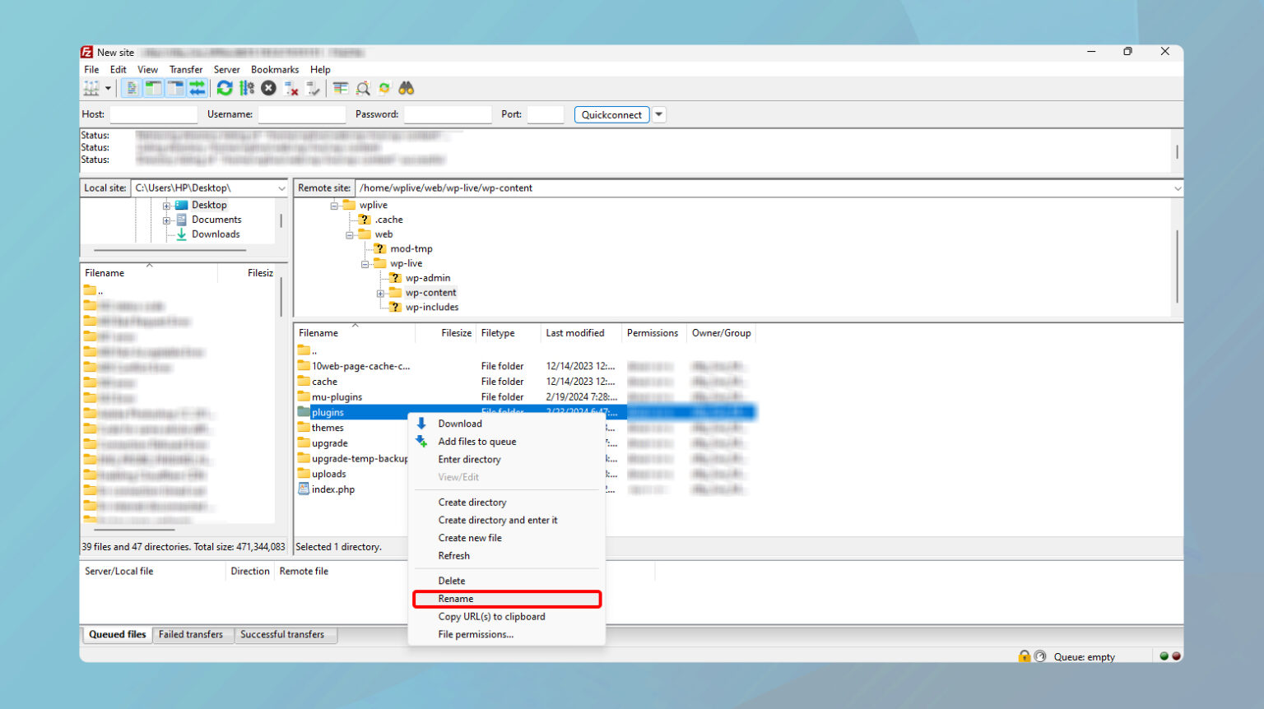1264x709 pixels.
Task: Click the refresh file lists icon
Action: (225, 89)
